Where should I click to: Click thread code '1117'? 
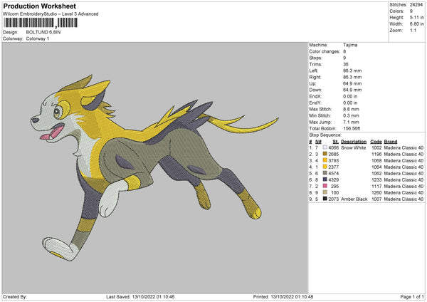tap(376, 186)
